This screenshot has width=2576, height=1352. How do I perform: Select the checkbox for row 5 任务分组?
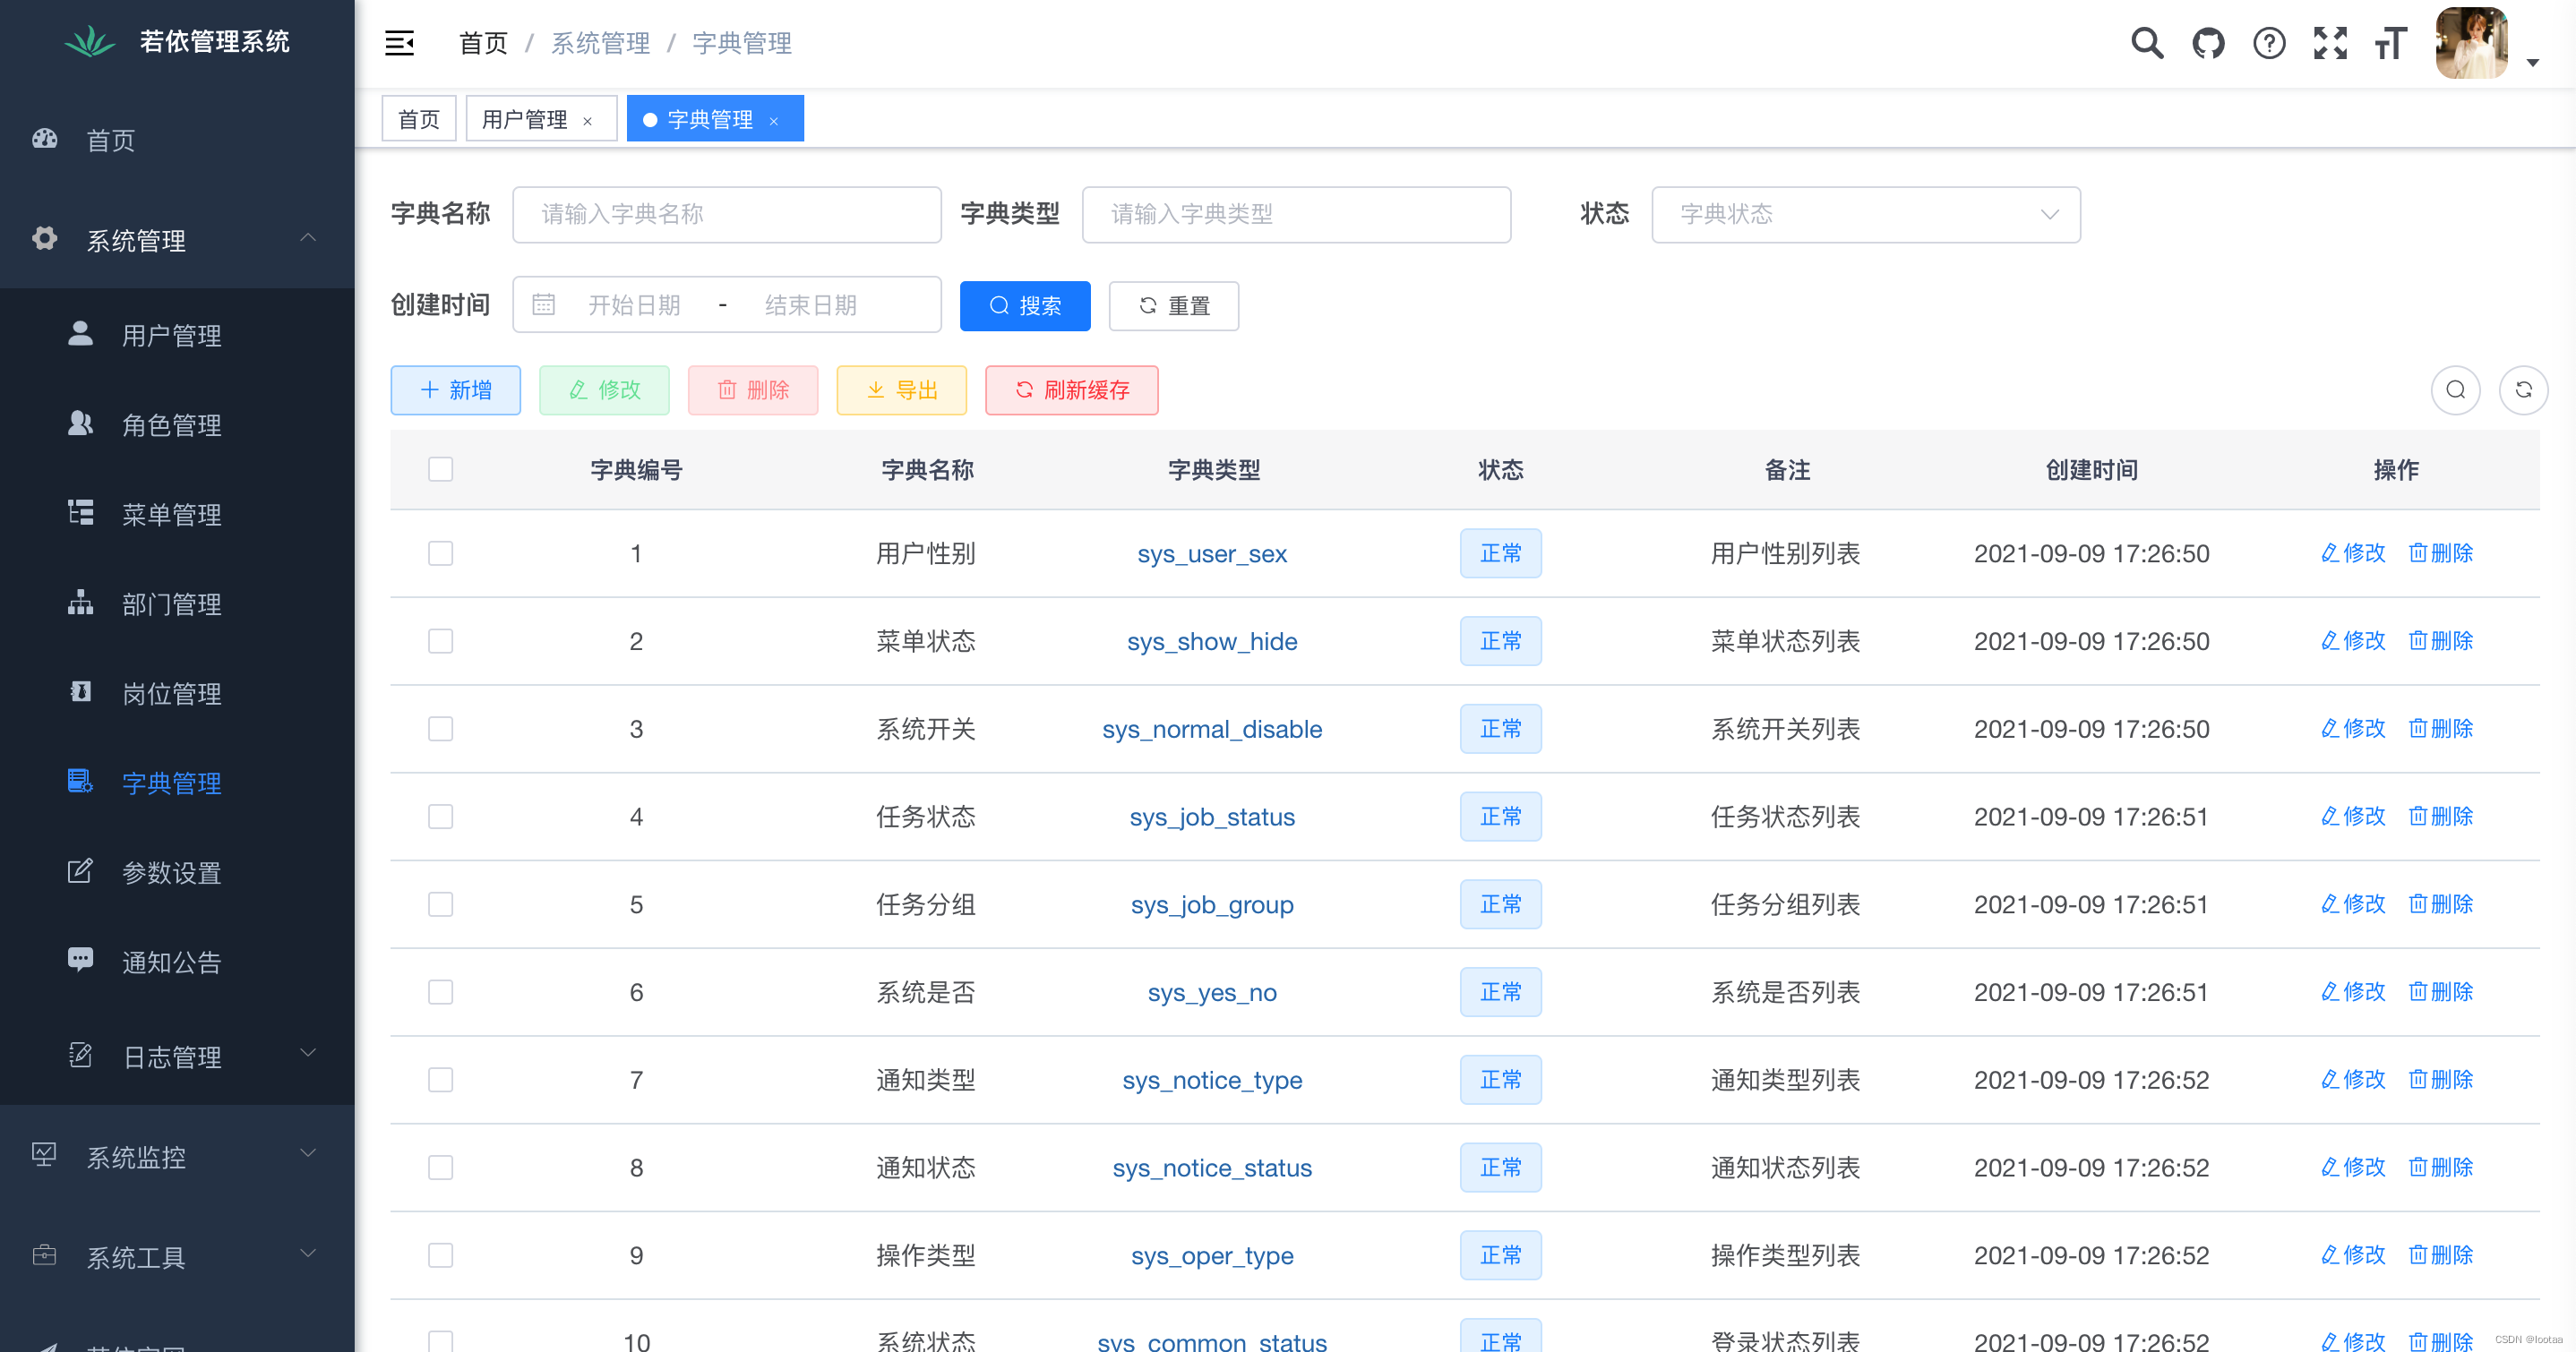[x=440, y=904]
